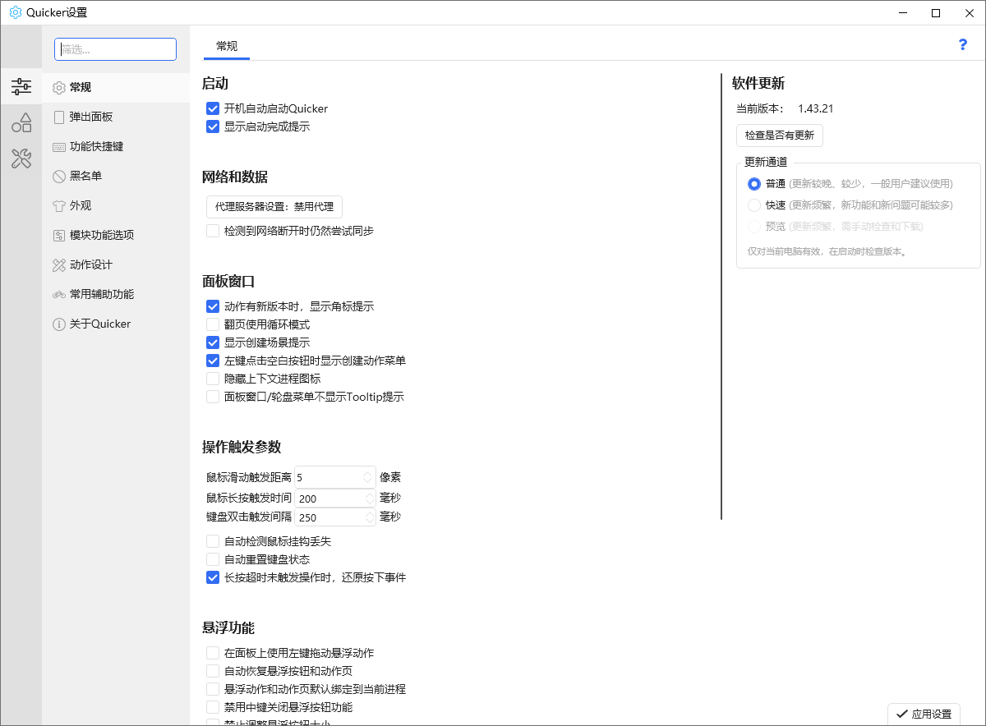The width and height of the screenshot is (986, 726).
Task: Click the 鼠标滑动触发距离 spinner arrows
Action: click(368, 477)
